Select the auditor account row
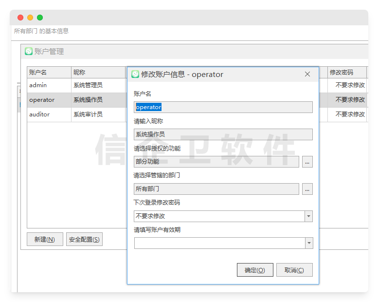378x302 pixels. [49, 114]
